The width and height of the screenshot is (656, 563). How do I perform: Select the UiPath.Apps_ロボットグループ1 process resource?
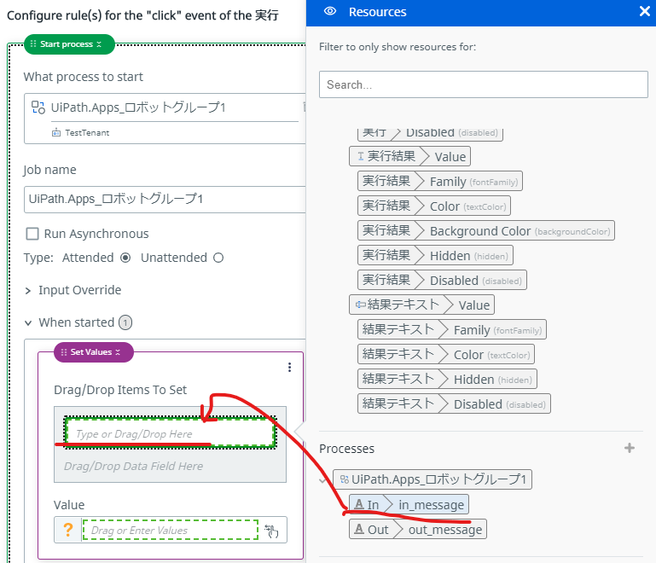point(432,479)
